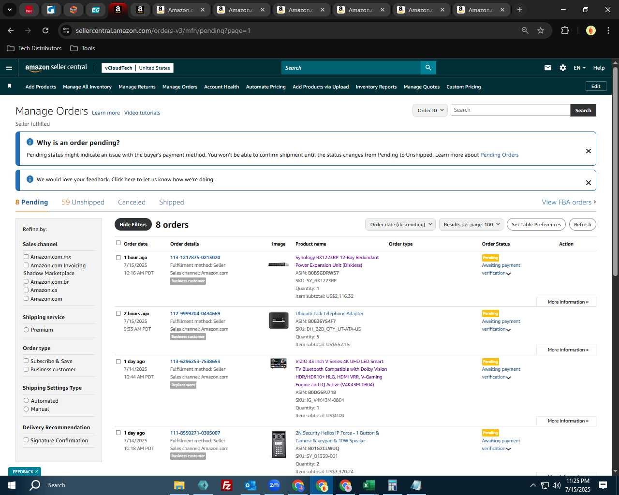Open the Video tutorials link
The image size is (619, 495).
142,113
